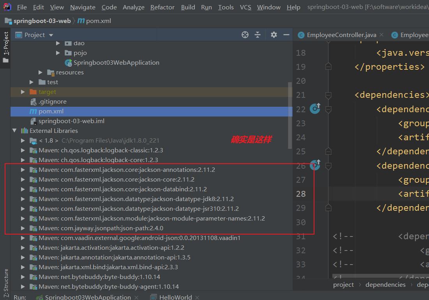Expand the pojo package node

58,53
